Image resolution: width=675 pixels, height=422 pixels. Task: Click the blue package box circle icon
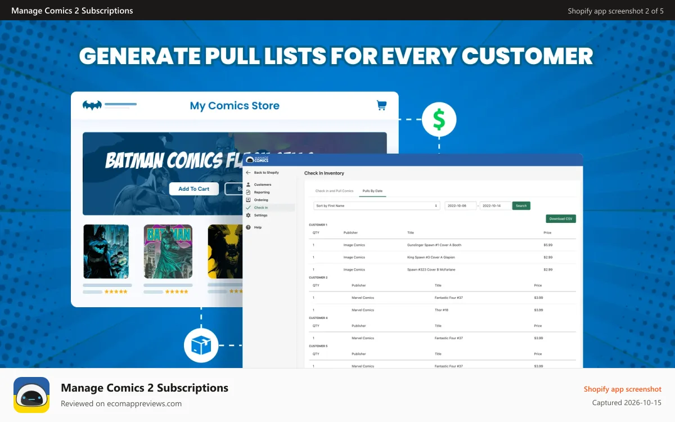pyautogui.click(x=201, y=345)
